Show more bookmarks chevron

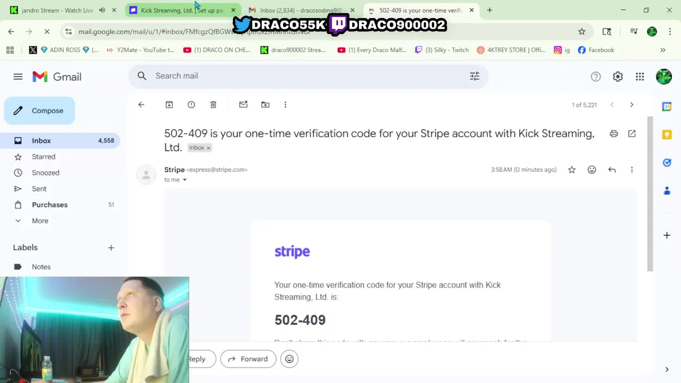pyautogui.click(x=663, y=50)
